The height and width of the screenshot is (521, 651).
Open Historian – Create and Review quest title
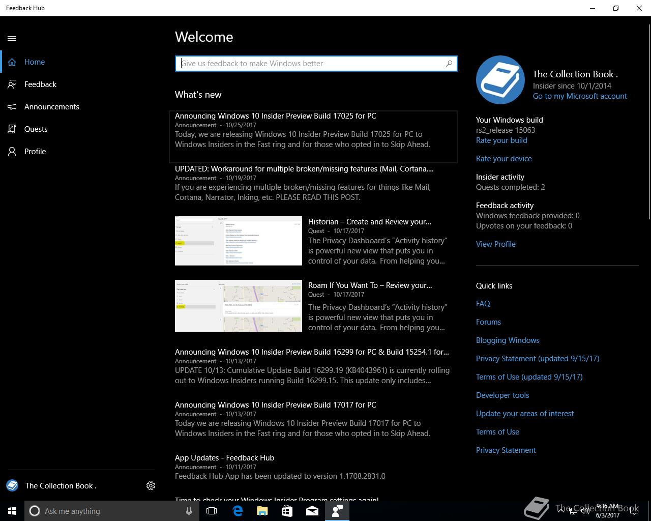point(370,222)
